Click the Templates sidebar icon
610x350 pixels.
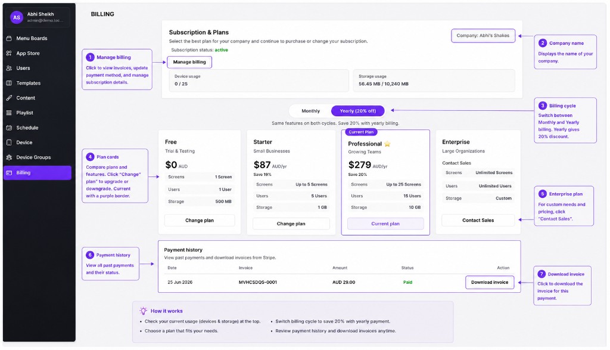(9, 83)
